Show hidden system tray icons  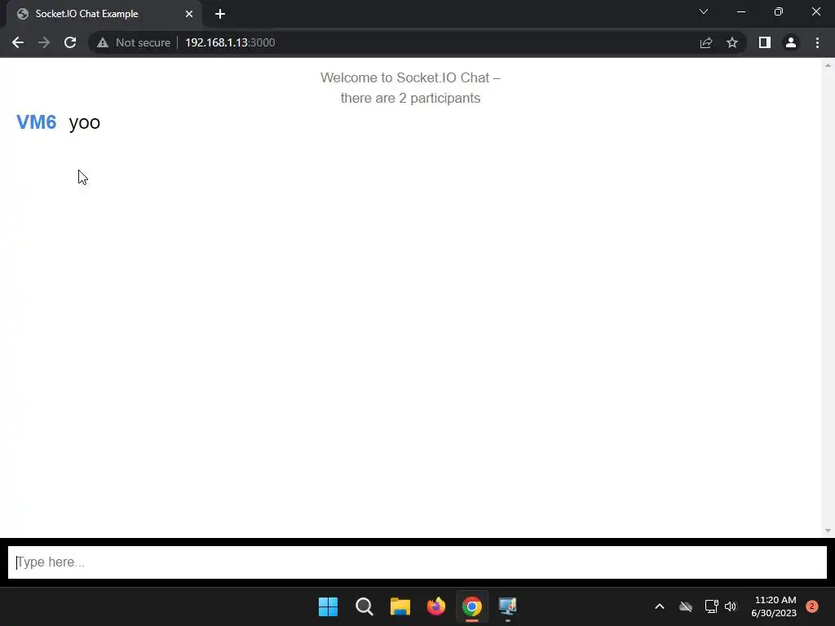click(659, 606)
